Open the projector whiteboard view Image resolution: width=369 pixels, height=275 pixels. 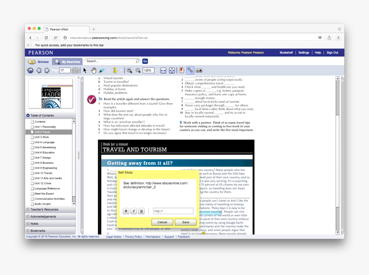[x=199, y=70]
